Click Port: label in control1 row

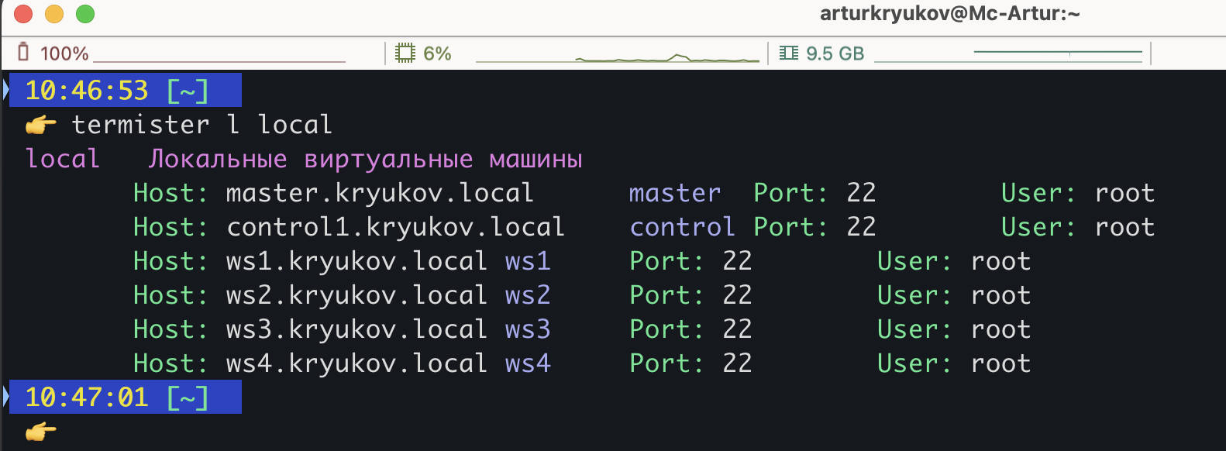(x=791, y=227)
